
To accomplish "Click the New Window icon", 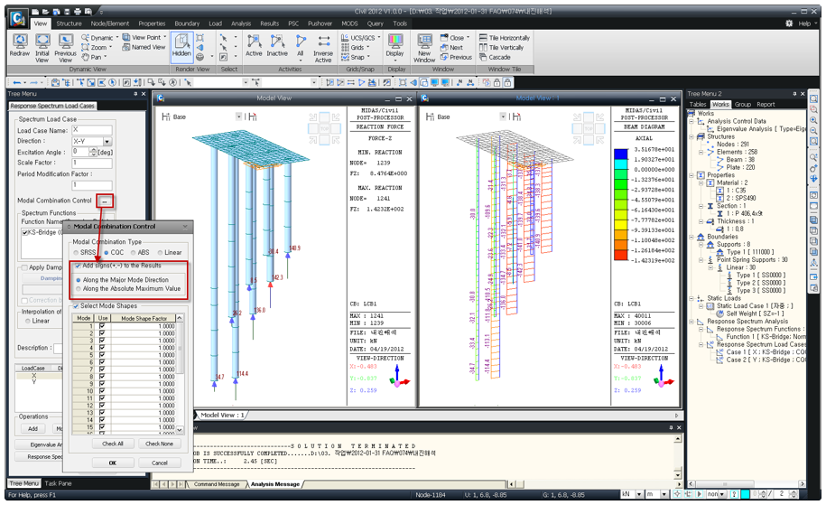I will point(424,42).
